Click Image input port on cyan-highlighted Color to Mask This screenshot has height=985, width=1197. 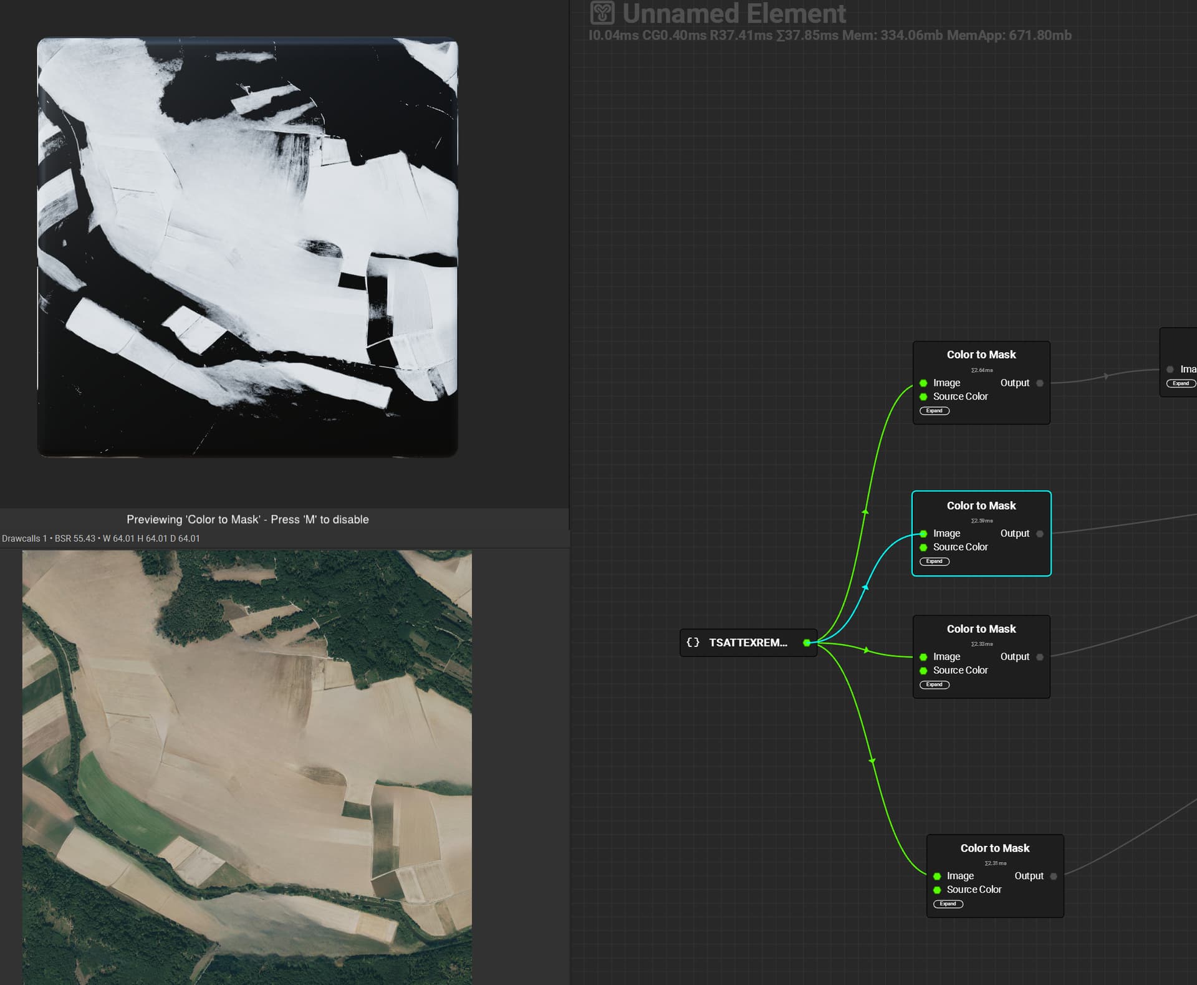(923, 534)
